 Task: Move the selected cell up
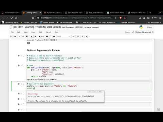32,37
